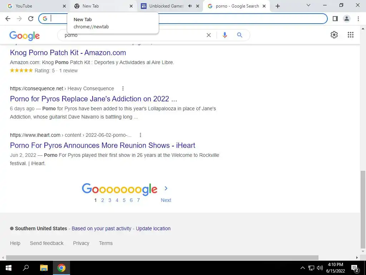Open options for the iheart.com result
366x275 pixels.
pyautogui.click(x=140, y=135)
